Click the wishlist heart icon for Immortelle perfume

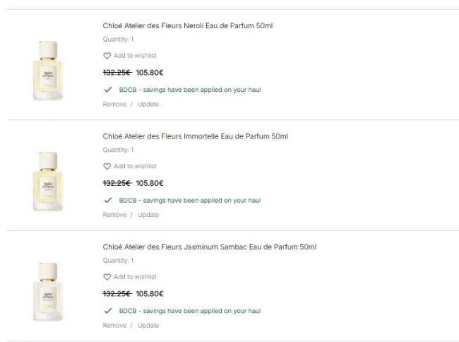pos(107,167)
